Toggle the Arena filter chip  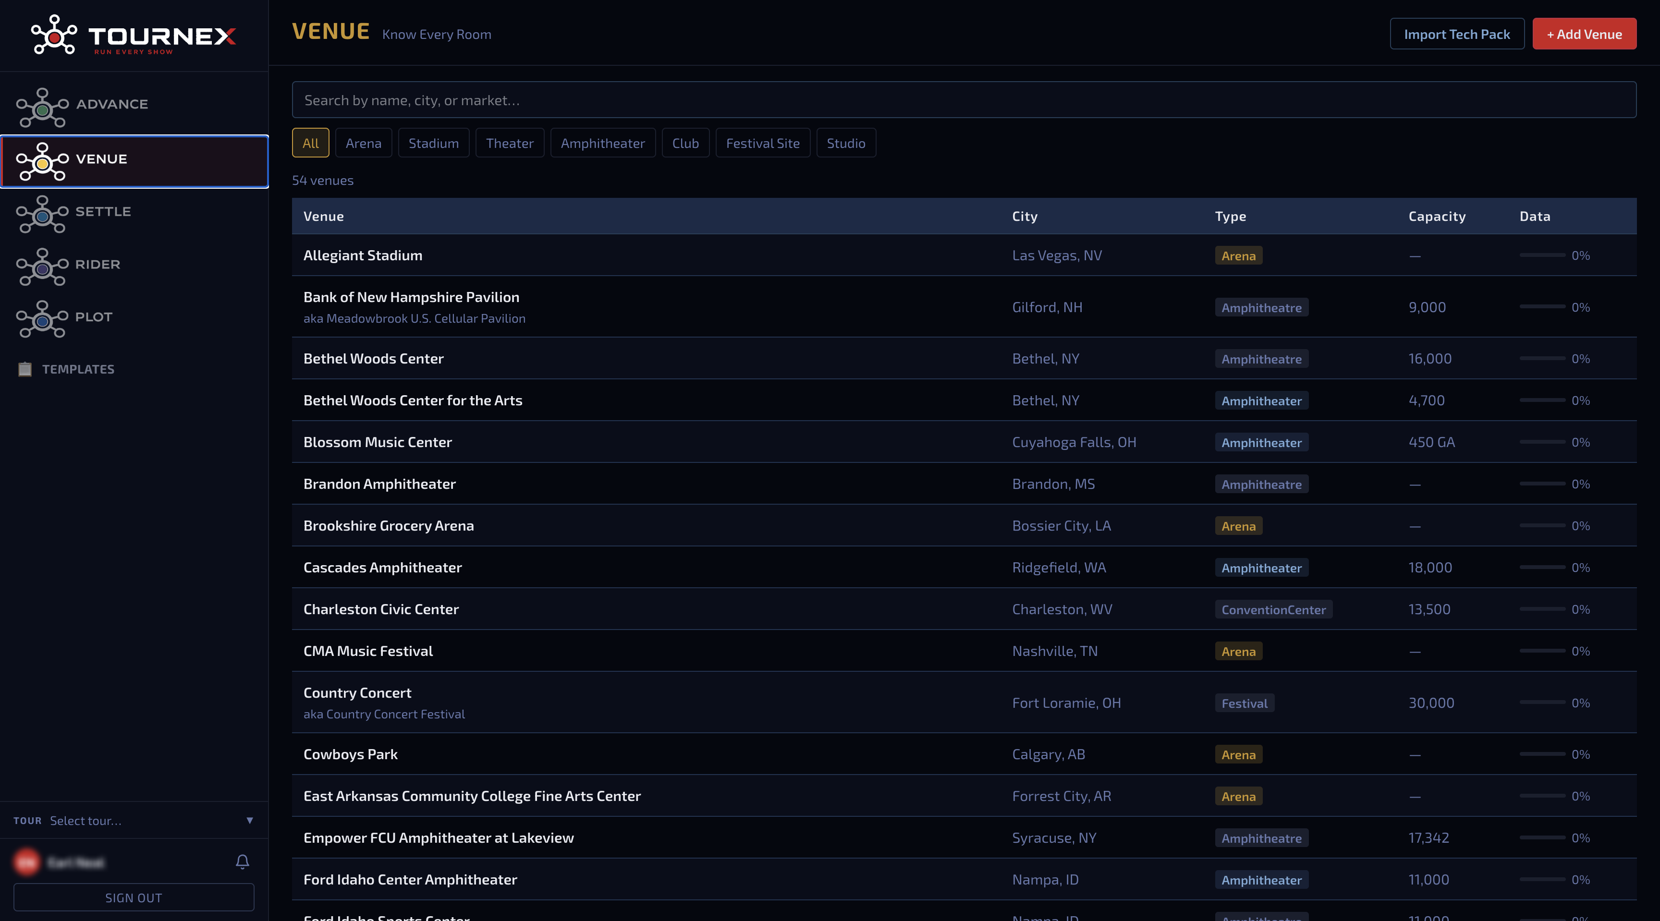click(x=364, y=143)
